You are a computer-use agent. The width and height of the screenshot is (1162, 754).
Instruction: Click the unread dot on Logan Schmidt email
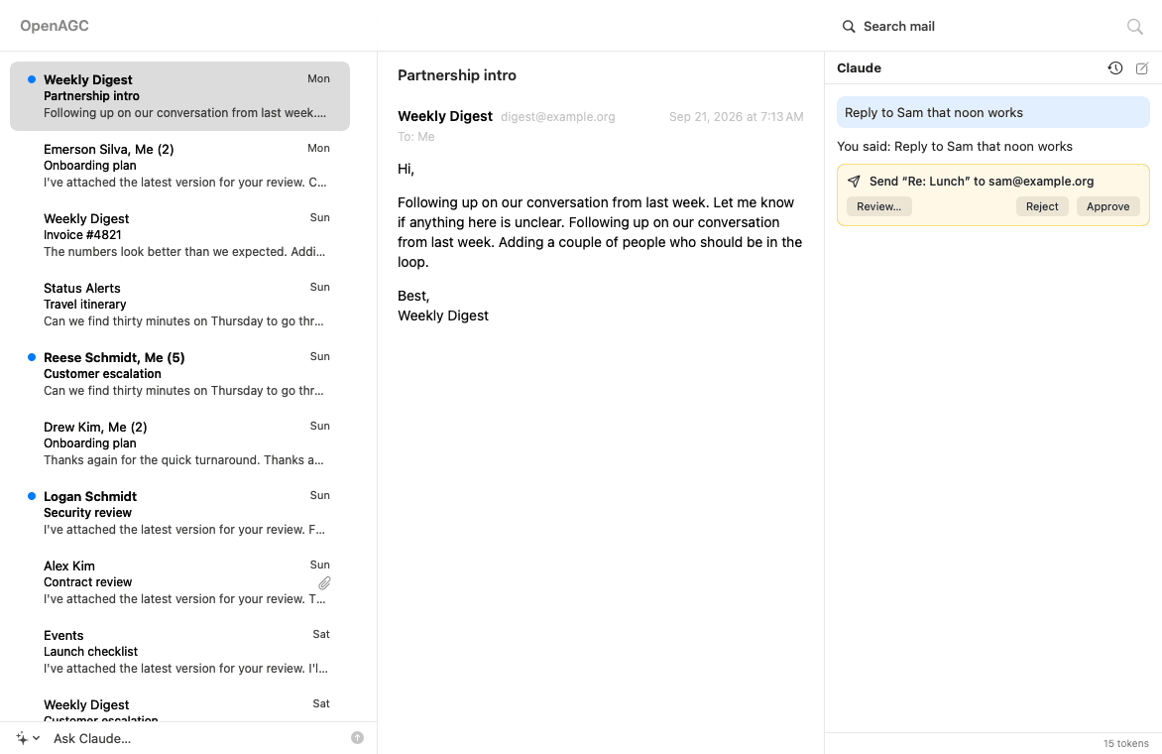(x=31, y=496)
